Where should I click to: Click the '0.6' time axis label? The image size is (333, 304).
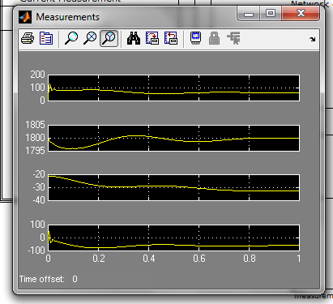click(x=199, y=259)
